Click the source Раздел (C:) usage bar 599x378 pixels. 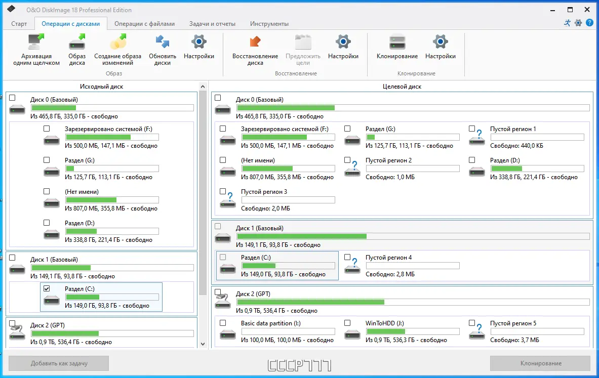(112, 297)
